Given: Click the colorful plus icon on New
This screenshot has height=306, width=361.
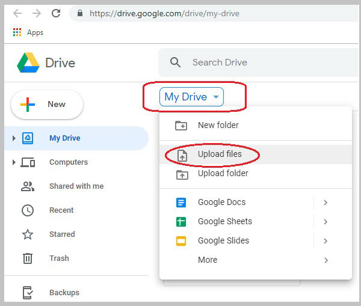Looking at the screenshot, I should point(28,105).
